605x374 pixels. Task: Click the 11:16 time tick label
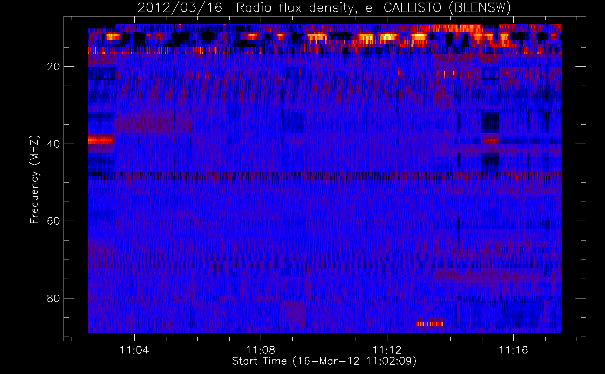pos(513,350)
